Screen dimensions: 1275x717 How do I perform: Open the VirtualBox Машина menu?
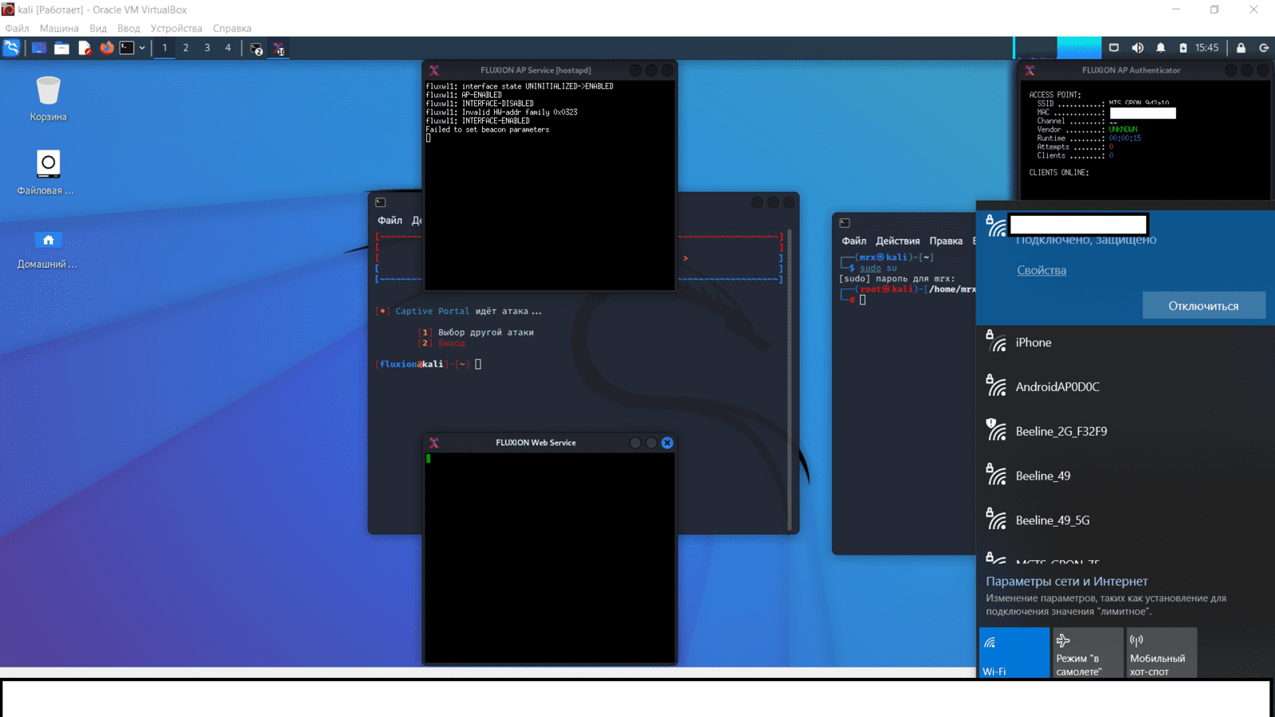click(x=59, y=28)
